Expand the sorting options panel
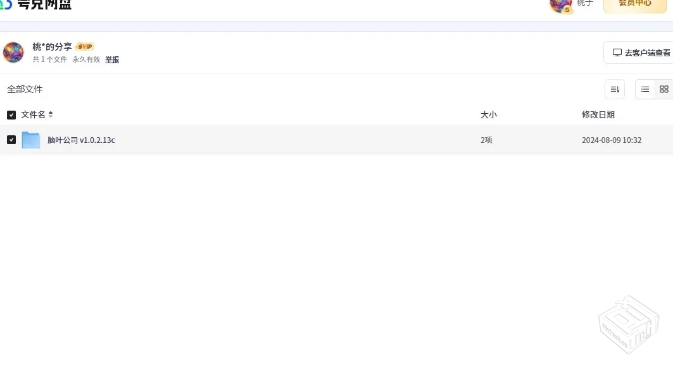 coord(613,89)
